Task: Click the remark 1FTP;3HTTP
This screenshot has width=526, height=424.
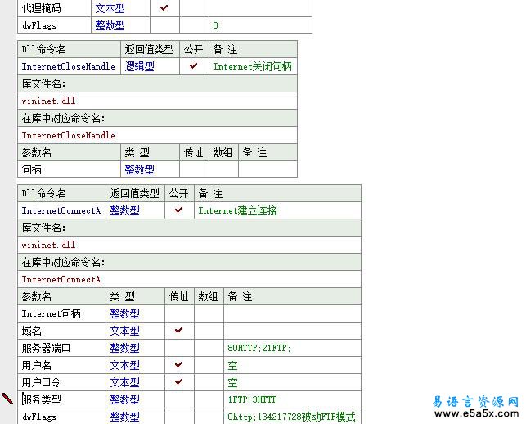Action: (x=252, y=399)
